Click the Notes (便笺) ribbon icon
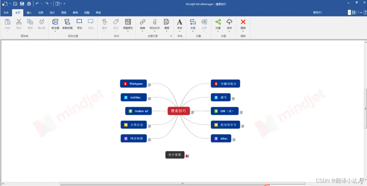The width and height of the screenshot is (367, 186). click(166, 22)
